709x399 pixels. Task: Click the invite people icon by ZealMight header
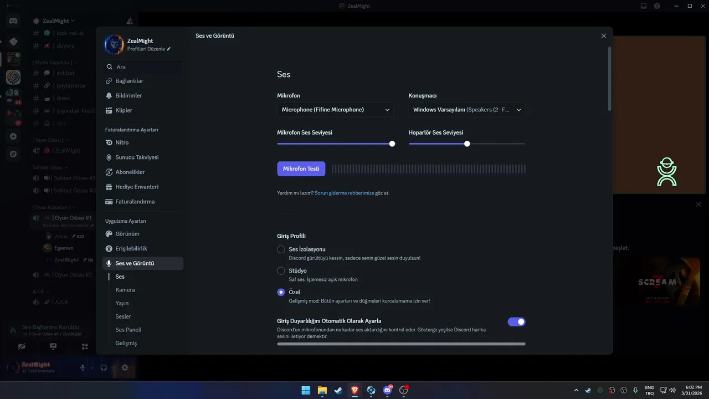click(130, 21)
